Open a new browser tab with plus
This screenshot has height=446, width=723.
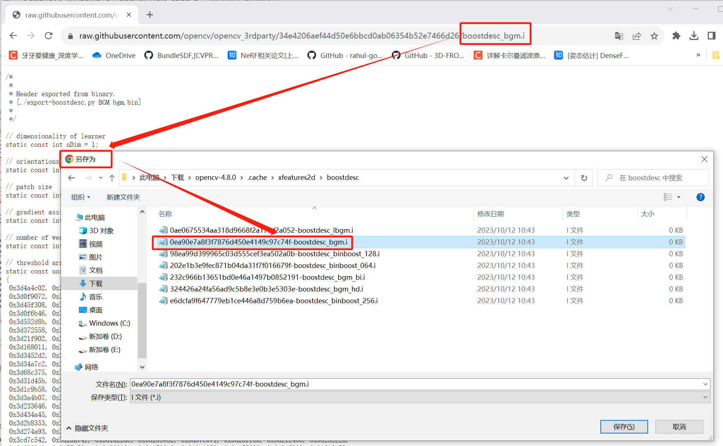coord(149,15)
